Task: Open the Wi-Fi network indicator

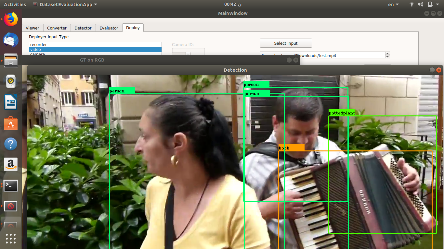Action: [x=412, y=5]
